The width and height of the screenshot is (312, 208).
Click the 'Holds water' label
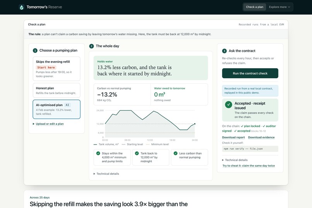pyautogui.click(x=105, y=62)
